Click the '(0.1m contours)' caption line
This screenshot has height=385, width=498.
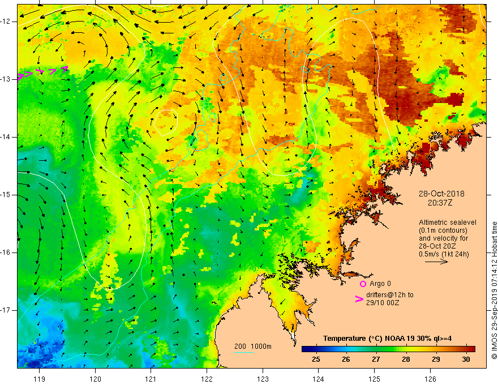[443, 230]
